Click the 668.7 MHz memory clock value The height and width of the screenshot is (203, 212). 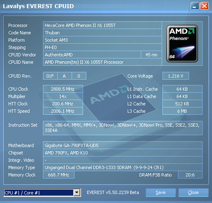click(x=59, y=175)
